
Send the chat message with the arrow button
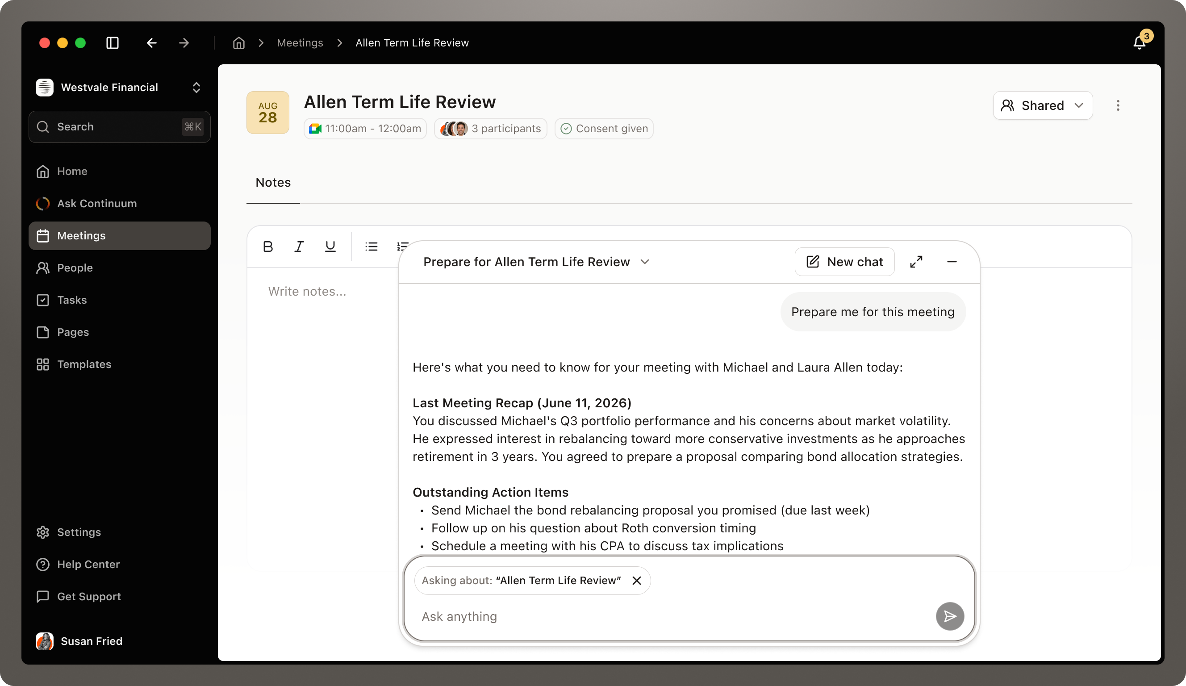click(x=950, y=616)
